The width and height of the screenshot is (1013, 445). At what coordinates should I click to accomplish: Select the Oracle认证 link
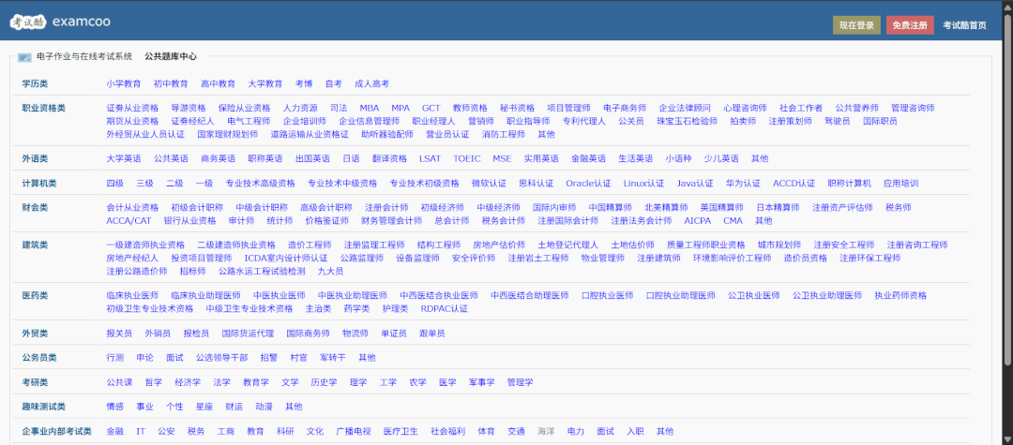588,184
